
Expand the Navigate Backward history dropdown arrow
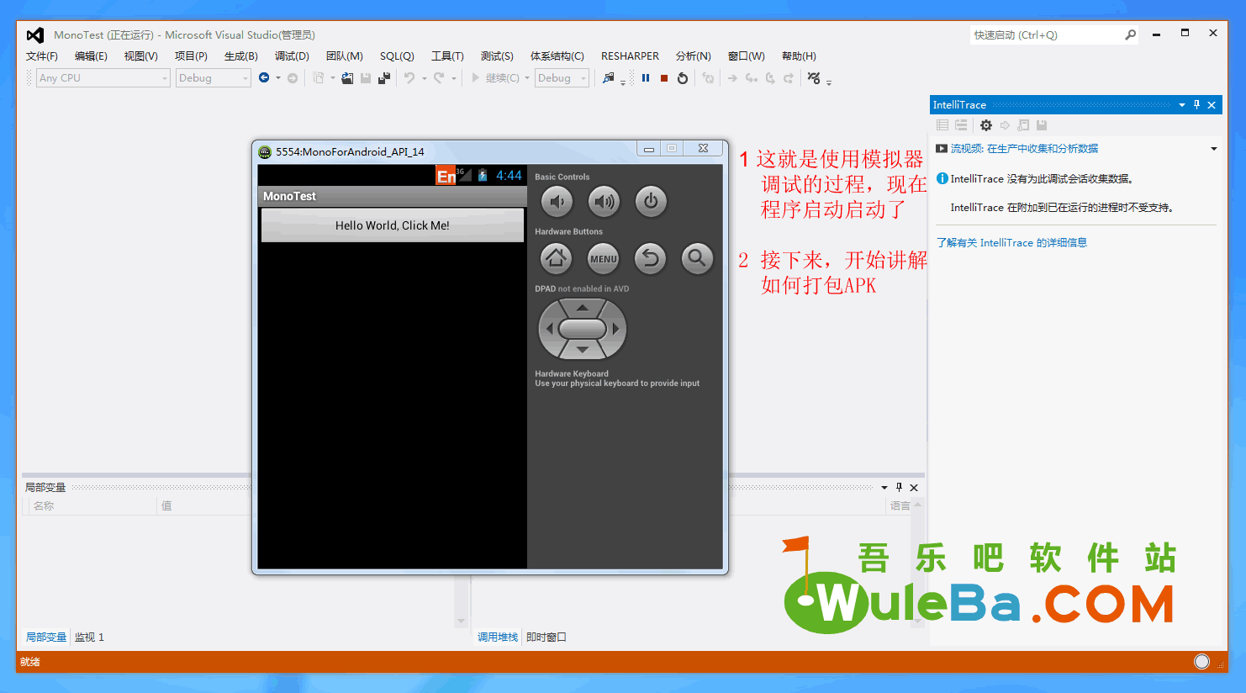click(x=278, y=78)
